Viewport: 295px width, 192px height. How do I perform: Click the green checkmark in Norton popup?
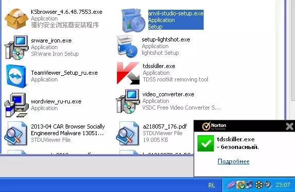[206, 143]
